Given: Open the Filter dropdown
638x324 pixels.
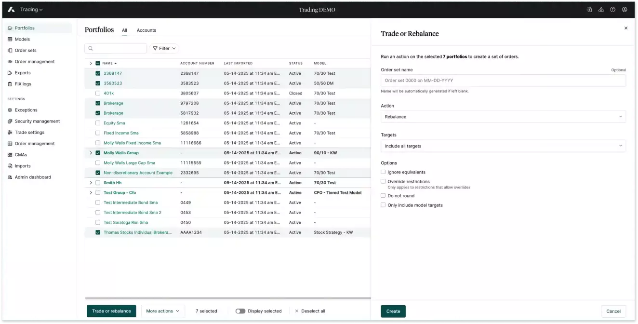Looking at the screenshot, I should tap(164, 48).
